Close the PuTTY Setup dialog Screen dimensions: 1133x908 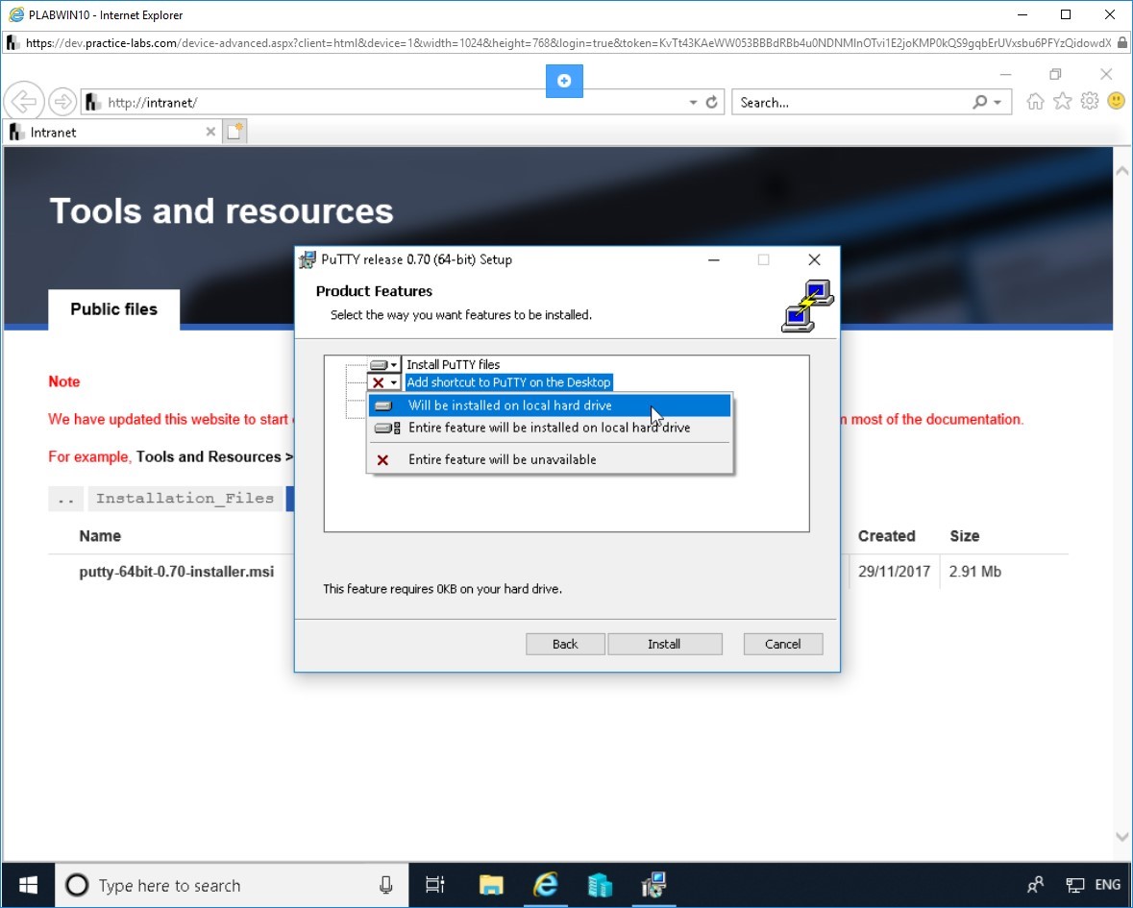coord(814,260)
